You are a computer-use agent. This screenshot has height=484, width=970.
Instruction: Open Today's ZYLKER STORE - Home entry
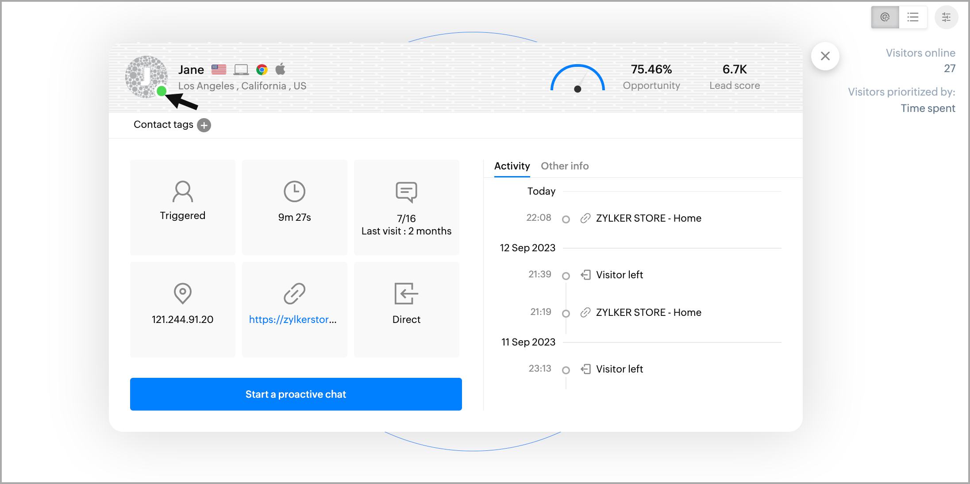click(648, 218)
